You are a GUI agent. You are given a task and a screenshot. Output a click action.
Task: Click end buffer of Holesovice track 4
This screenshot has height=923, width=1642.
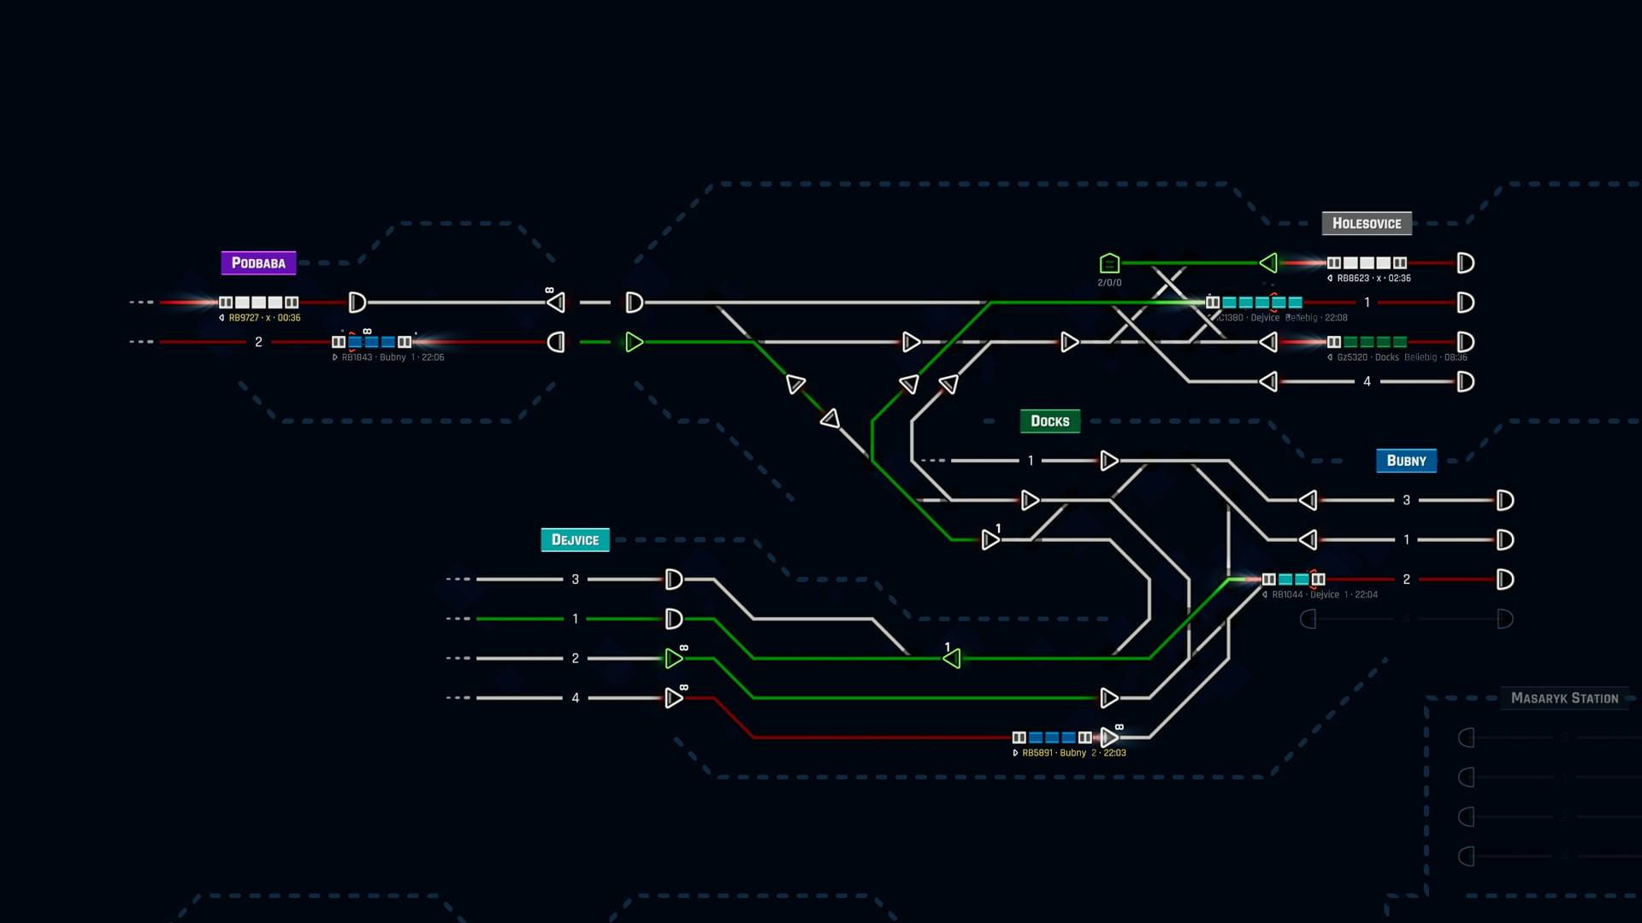1465,382
